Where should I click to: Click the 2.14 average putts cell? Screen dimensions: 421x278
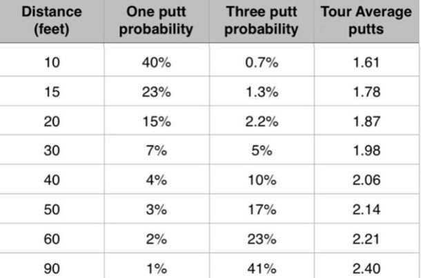click(366, 209)
